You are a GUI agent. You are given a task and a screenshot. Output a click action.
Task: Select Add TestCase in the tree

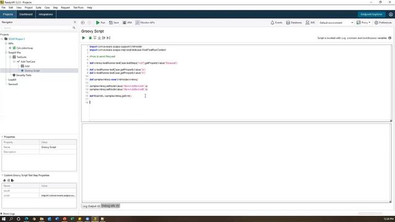tap(28, 62)
